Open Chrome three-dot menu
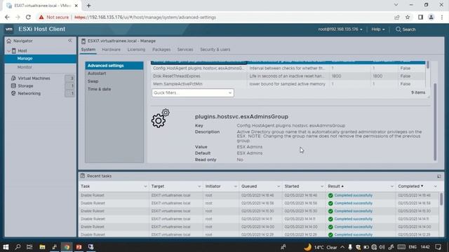Screen dimensions: 449x252 (x=442, y=17)
